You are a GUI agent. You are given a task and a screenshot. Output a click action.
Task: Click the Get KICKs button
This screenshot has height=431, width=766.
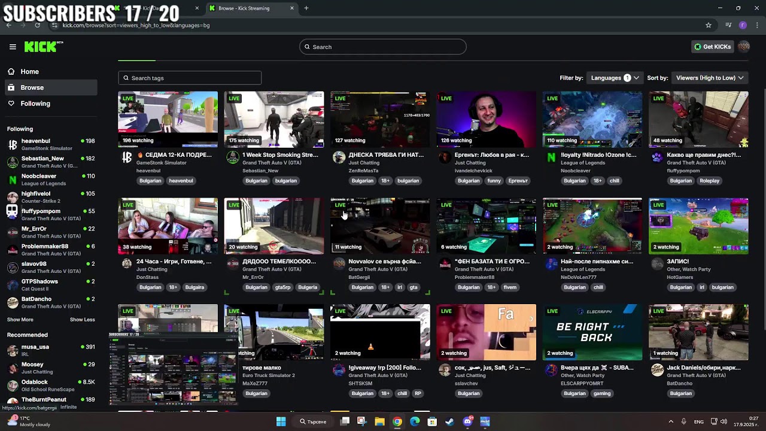[712, 47]
